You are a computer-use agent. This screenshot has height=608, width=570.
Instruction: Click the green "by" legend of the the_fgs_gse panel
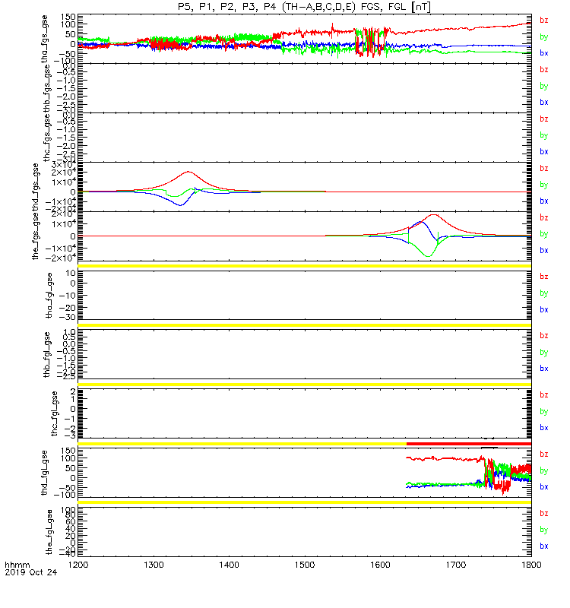[544, 234]
